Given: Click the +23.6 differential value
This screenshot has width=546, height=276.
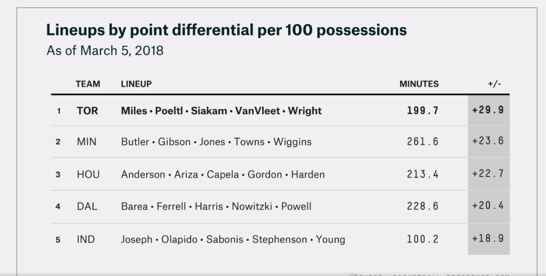Looking at the screenshot, I should click(488, 141).
